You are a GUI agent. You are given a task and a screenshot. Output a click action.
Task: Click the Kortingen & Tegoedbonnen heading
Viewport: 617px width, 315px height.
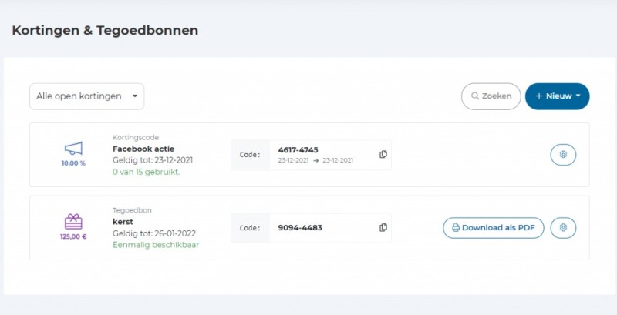click(x=105, y=31)
